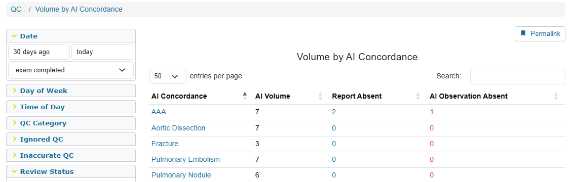Expand the Day of Week filter
The height and width of the screenshot is (182, 572).
(x=71, y=90)
